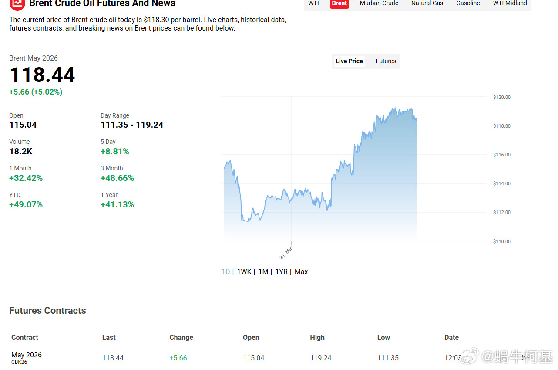Click the May 2026 contract link
Screen dimensions: 558x370
(27, 355)
